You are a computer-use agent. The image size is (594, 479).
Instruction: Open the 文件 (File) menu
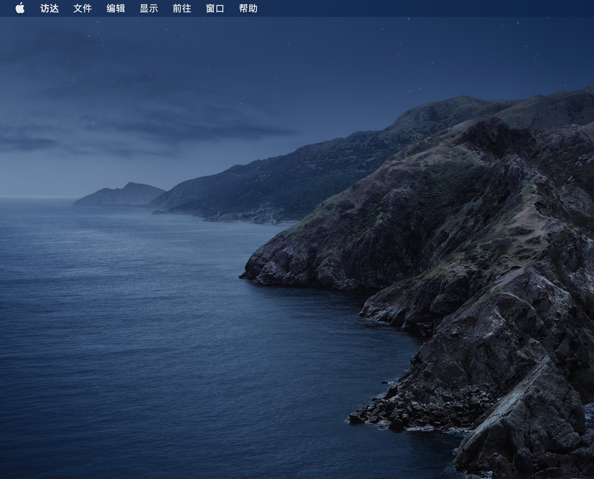pyautogui.click(x=82, y=8)
